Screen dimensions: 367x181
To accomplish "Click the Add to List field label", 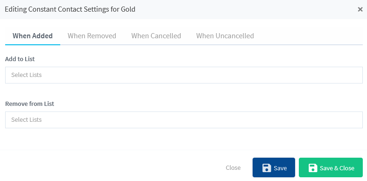I will (20, 59).
